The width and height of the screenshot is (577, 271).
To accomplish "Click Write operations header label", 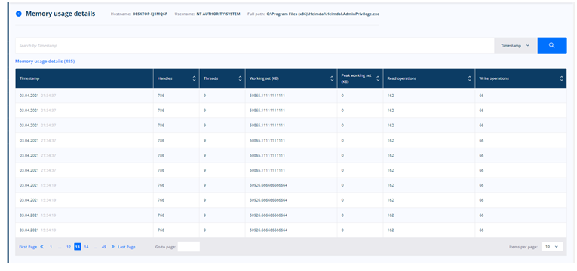I will tap(494, 78).
